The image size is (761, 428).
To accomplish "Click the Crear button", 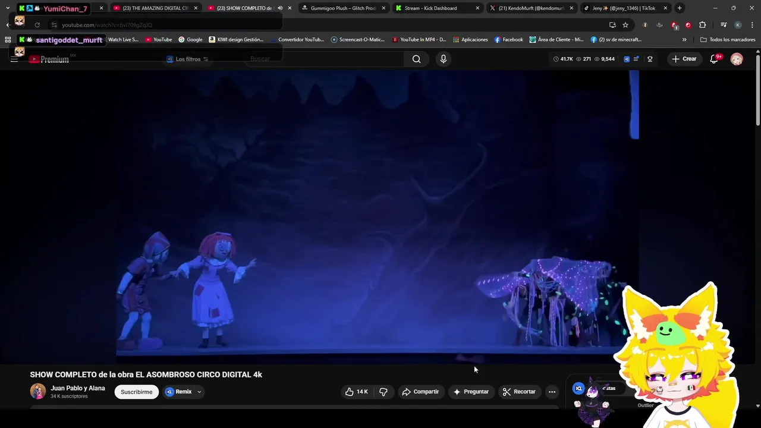I will (684, 59).
